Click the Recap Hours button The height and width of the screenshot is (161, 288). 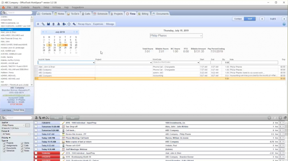pyautogui.click(x=84, y=24)
